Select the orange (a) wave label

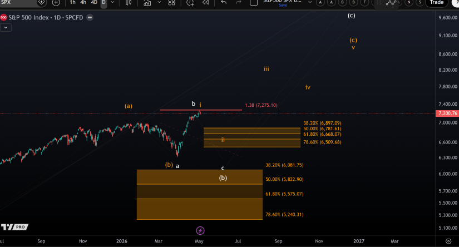[129, 106]
